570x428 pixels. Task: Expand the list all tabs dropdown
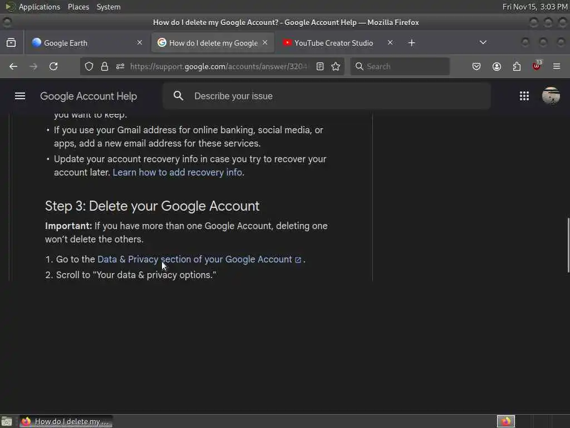click(x=483, y=42)
